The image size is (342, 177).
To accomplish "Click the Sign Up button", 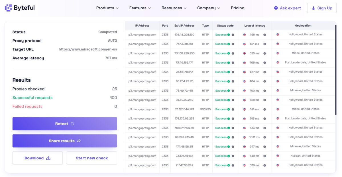I will click(322, 8).
